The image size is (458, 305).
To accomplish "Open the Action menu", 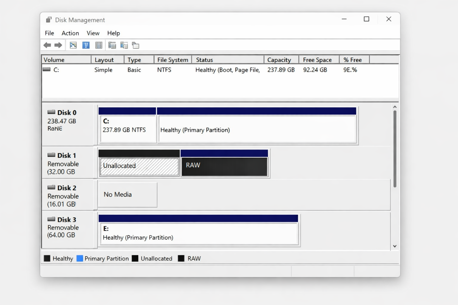I will point(70,33).
